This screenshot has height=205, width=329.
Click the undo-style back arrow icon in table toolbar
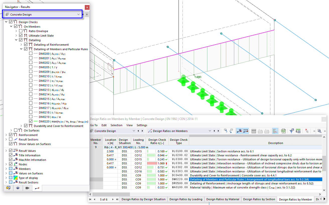[x=225, y=131]
